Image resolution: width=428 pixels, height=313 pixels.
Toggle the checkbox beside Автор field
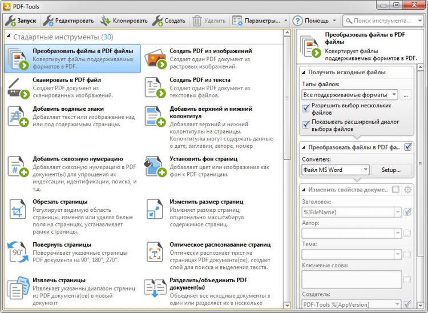407,233
